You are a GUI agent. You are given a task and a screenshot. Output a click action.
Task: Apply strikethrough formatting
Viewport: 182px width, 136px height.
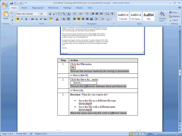[32, 19]
